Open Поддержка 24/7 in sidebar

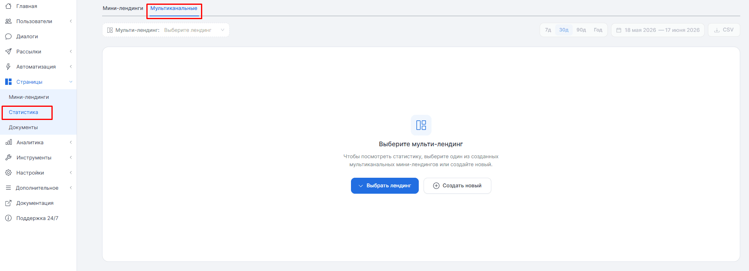coord(37,218)
